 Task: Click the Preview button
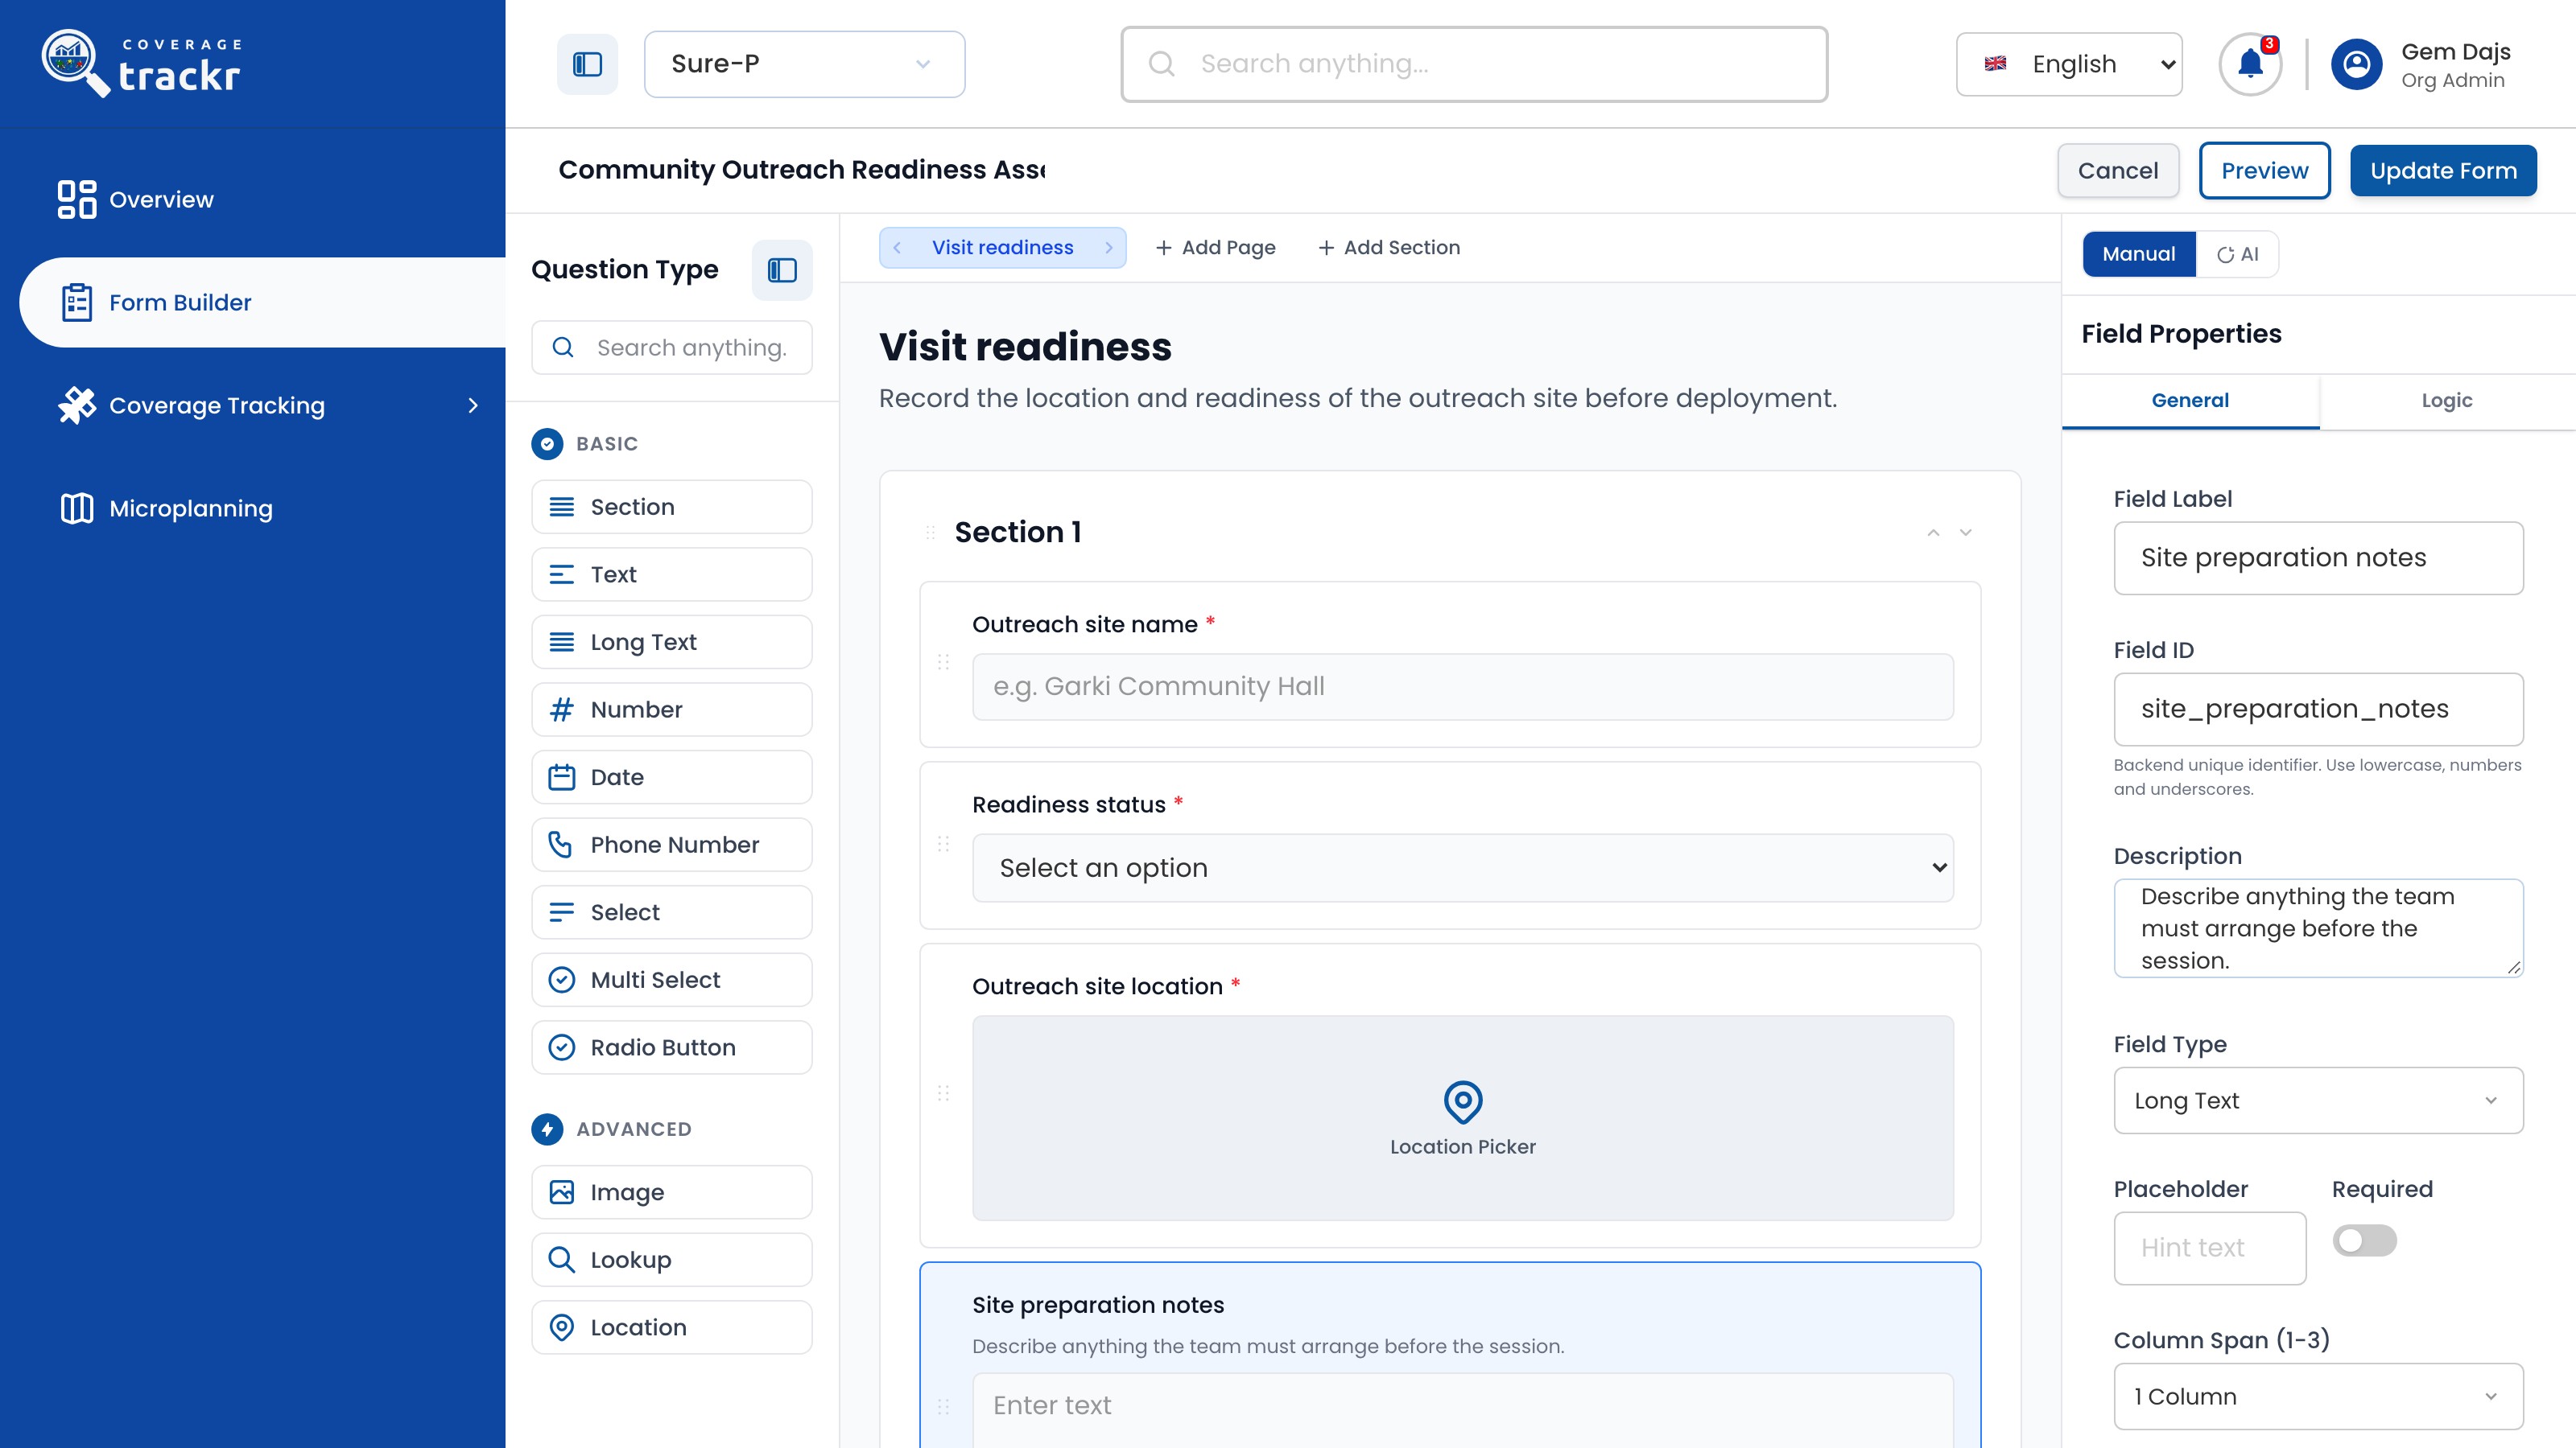pos(2265,171)
